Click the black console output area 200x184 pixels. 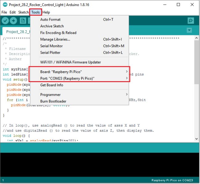(x=100, y=165)
